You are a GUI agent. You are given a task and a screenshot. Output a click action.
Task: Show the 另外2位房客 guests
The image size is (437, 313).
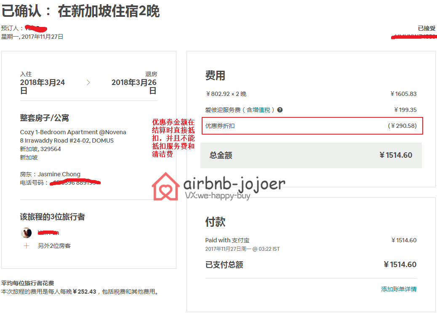[x=54, y=246]
